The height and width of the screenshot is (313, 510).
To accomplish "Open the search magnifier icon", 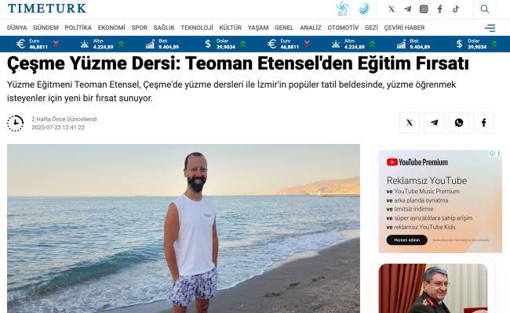I will 485,9.
